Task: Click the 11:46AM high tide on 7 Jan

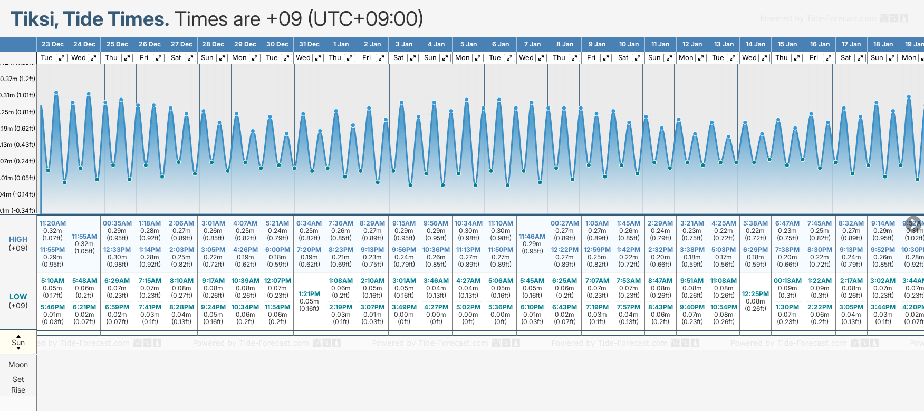Action: pos(532,237)
